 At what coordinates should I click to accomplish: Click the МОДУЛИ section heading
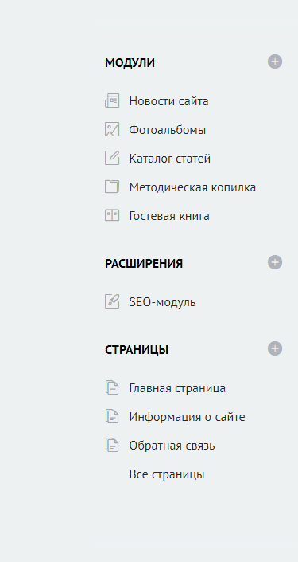(x=130, y=63)
